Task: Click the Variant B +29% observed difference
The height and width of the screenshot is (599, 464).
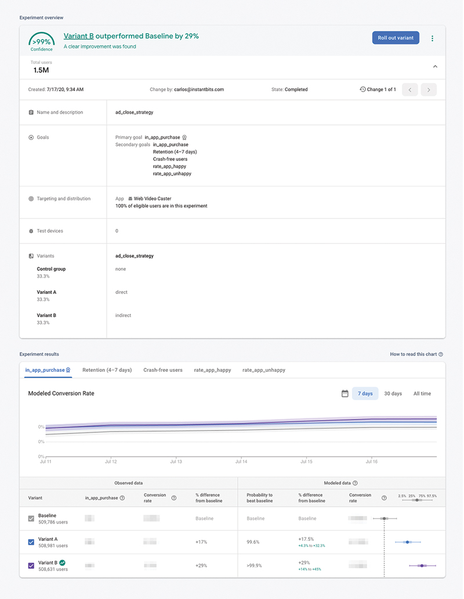Action: 201,566
